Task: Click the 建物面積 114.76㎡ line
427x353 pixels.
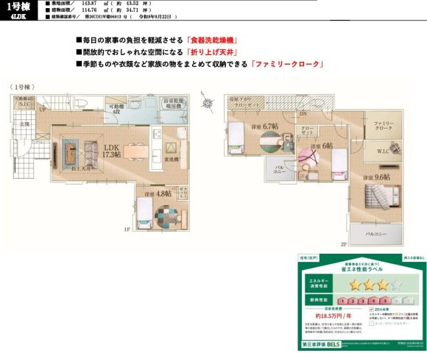Action: (99, 10)
